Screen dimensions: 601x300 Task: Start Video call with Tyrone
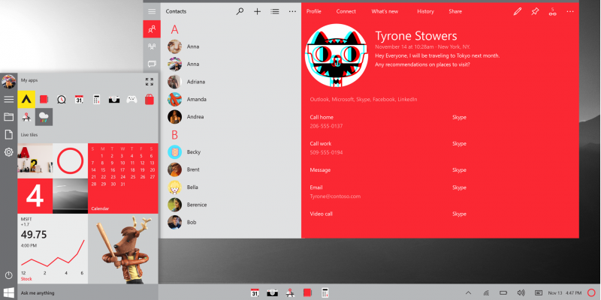click(322, 214)
